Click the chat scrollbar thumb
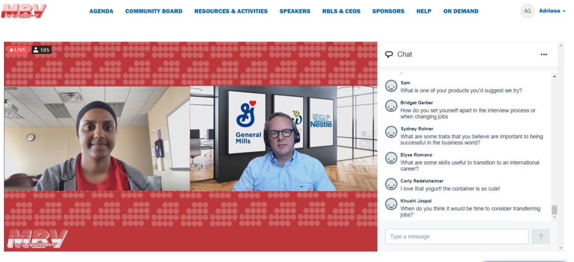The image size is (574, 262). [x=554, y=210]
